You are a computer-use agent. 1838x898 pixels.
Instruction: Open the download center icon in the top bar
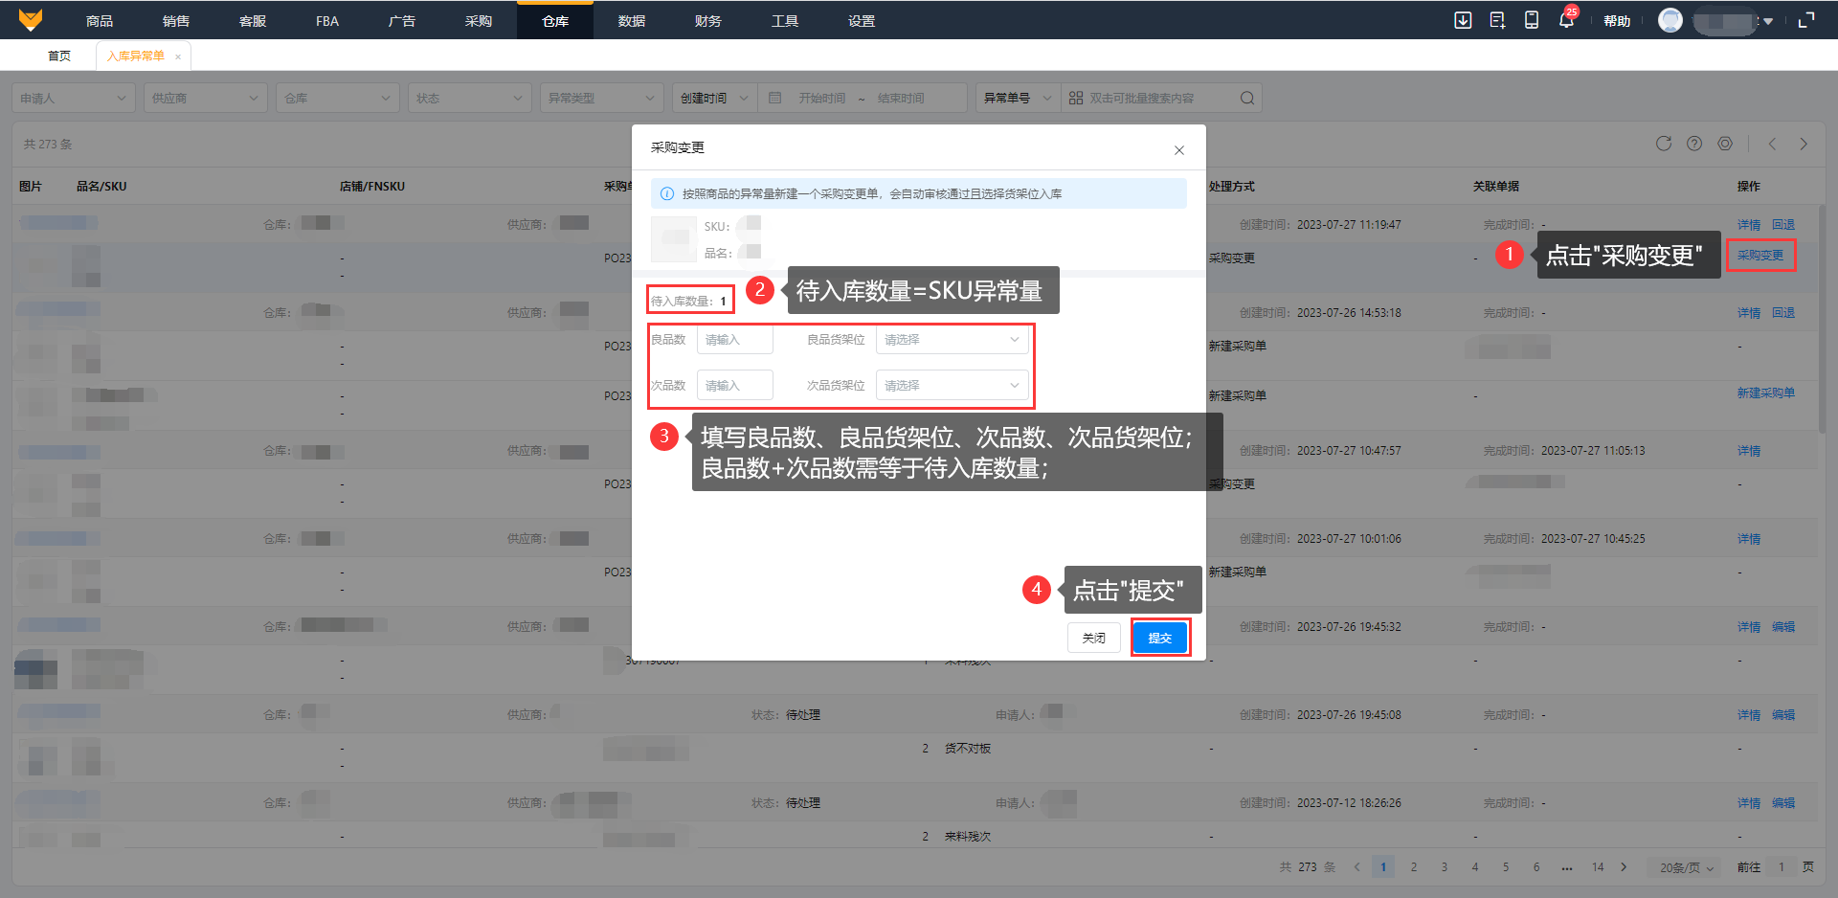click(1463, 20)
